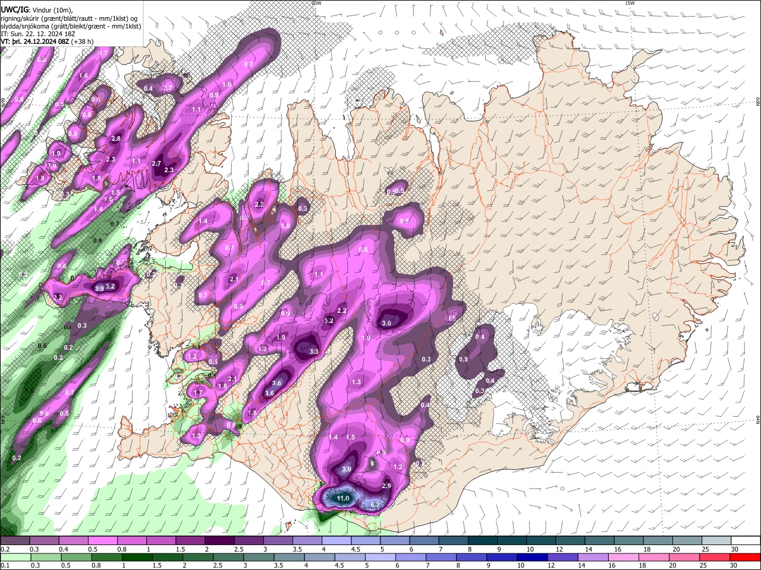The image size is (761, 570).
Task: Click the 2.9 precipitation value on the map
Action: (x=386, y=486)
